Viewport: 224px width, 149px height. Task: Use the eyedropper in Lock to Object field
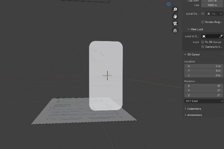221,36
